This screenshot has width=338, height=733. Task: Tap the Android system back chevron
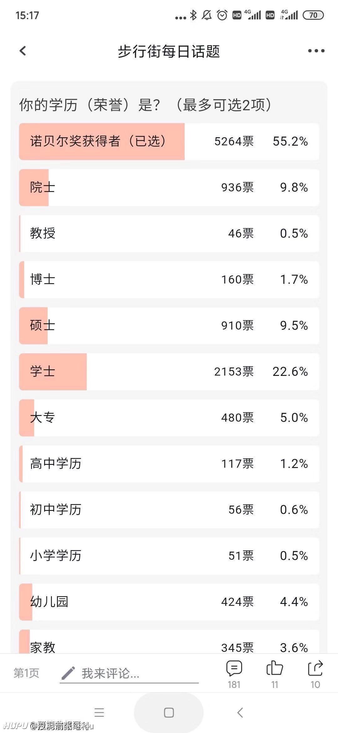click(240, 713)
